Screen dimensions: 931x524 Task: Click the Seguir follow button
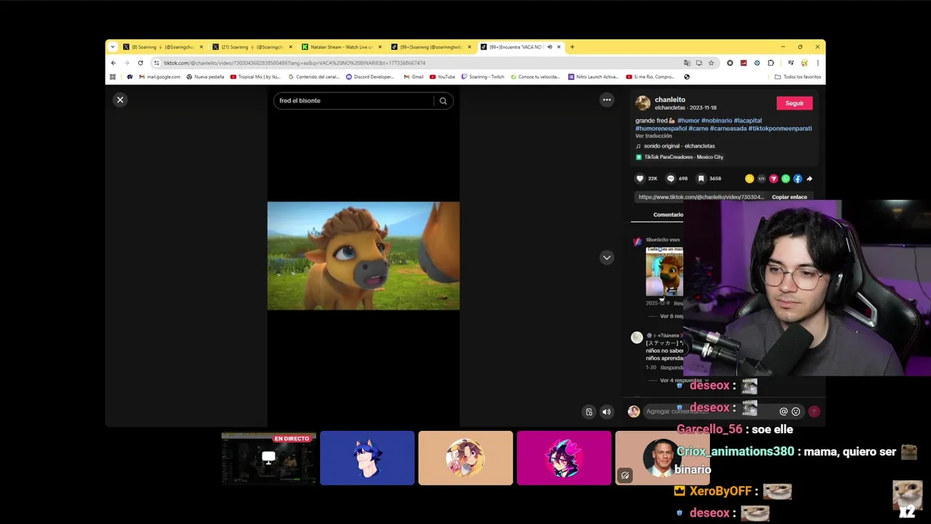click(x=794, y=103)
